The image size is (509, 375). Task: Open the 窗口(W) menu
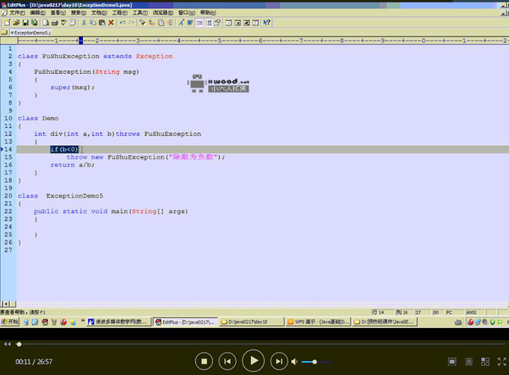click(186, 13)
